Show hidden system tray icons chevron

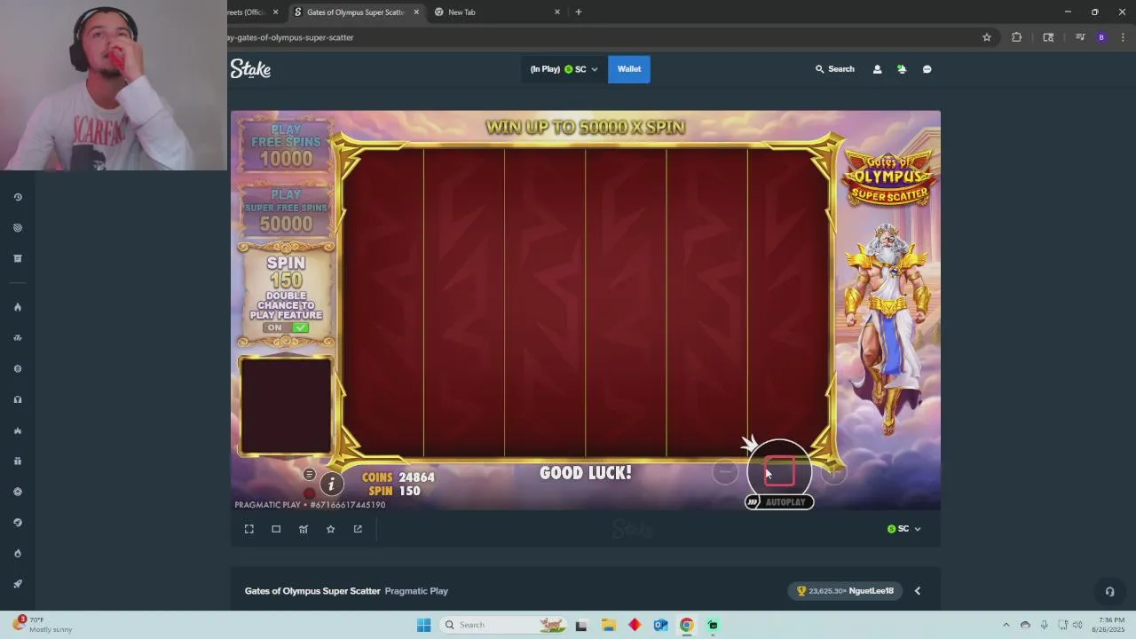pos(1006,625)
